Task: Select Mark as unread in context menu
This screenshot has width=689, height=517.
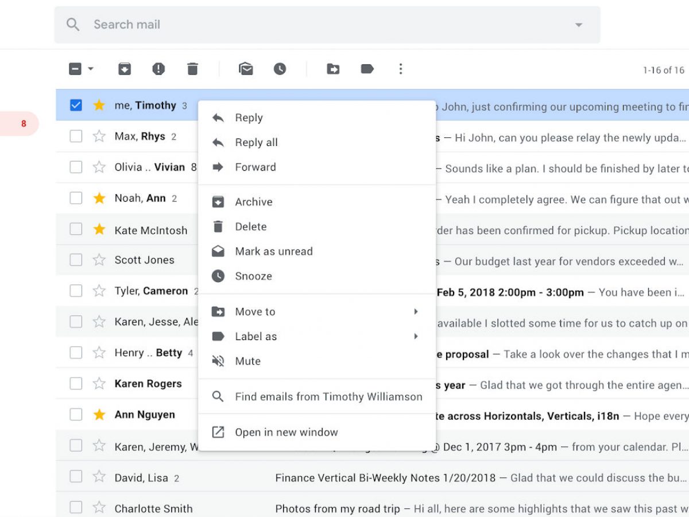Action: click(273, 252)
